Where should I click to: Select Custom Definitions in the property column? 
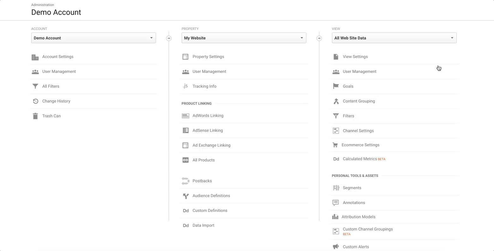210,211
